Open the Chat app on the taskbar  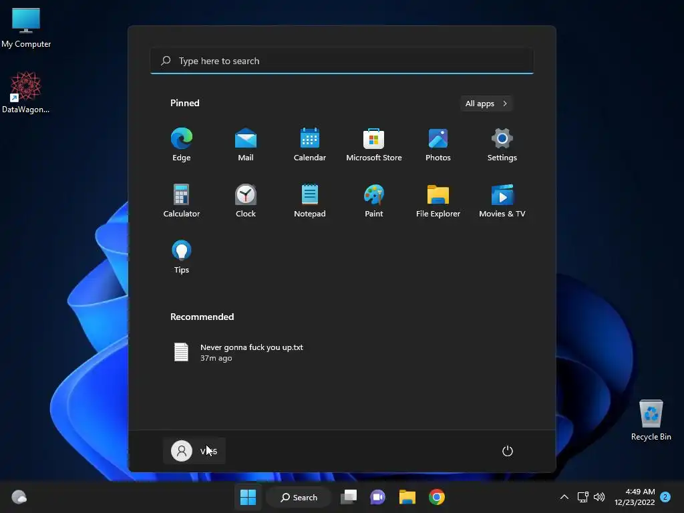[x=378, y=497]
